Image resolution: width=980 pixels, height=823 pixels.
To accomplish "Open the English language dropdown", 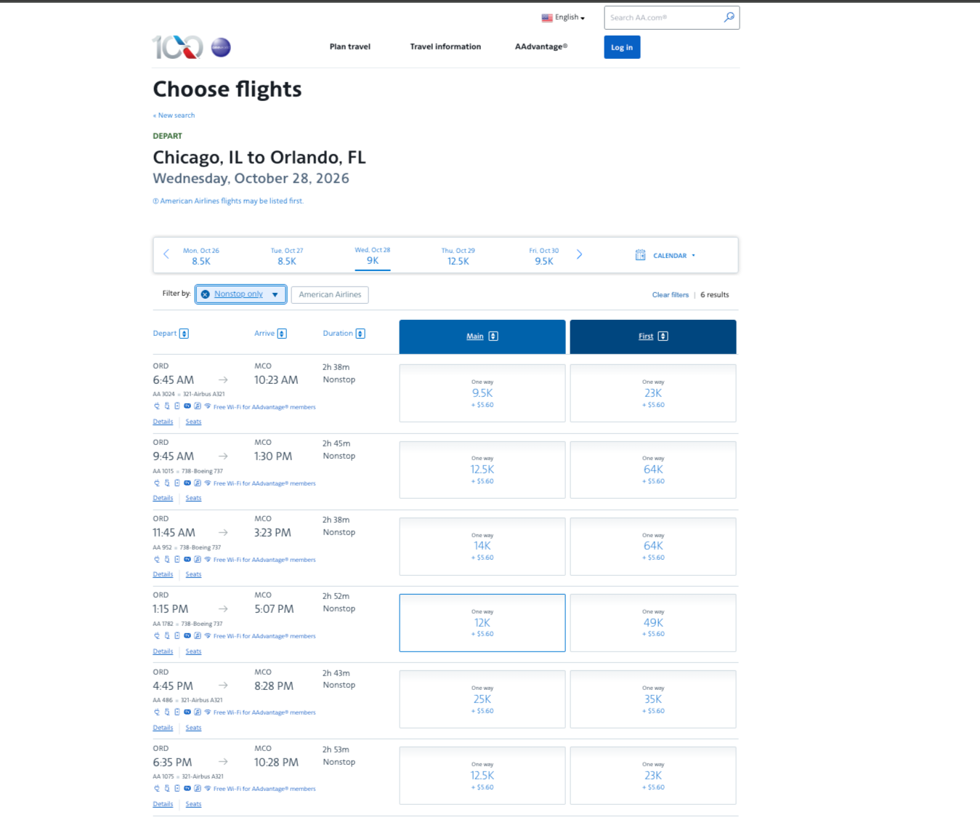I will (x=563, y=17).
